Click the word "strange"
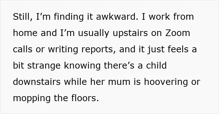219x114 pixels. pyautogui.click(x=44, y=66)
